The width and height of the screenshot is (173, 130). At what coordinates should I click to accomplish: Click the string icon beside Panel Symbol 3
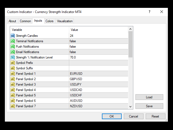[13, 84]
